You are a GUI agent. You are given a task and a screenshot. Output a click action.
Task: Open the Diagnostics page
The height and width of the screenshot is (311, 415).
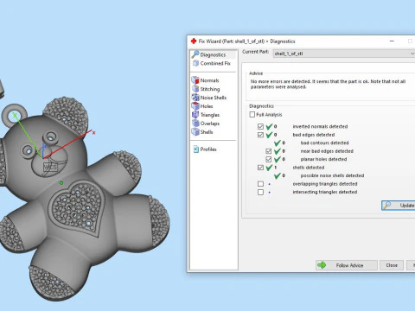click(x=214, y=54)
